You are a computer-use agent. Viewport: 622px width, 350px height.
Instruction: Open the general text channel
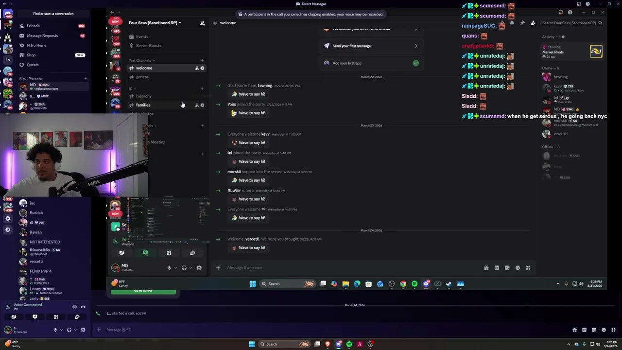coord(167,77)
